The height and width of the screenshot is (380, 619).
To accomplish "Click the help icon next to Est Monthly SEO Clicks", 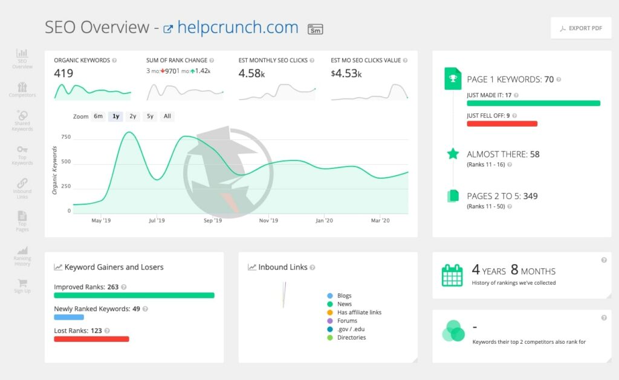I will (312, 60).
